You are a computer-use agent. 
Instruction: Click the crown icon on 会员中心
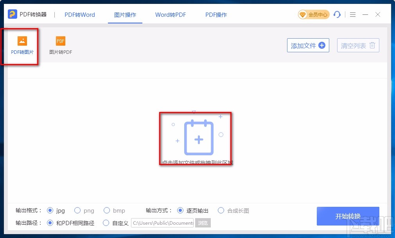pyautogui.click(x=303, y=14)
